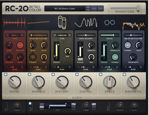Screen dimensions: 149x115
Task: Click the Space Stereo link icon
Action: tap(115, 57)
